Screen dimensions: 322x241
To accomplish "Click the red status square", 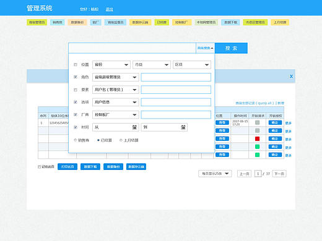I will [x=257, y=138].
